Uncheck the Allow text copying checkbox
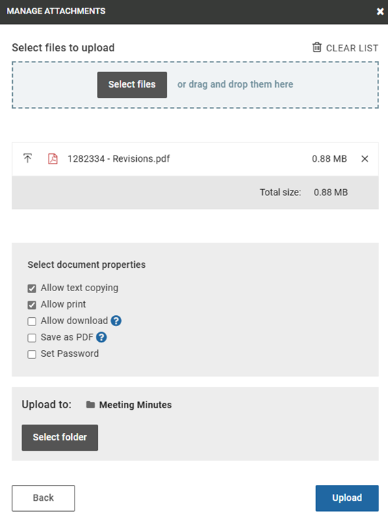Viewport: 388px width, 522px height. pos(32,288)
